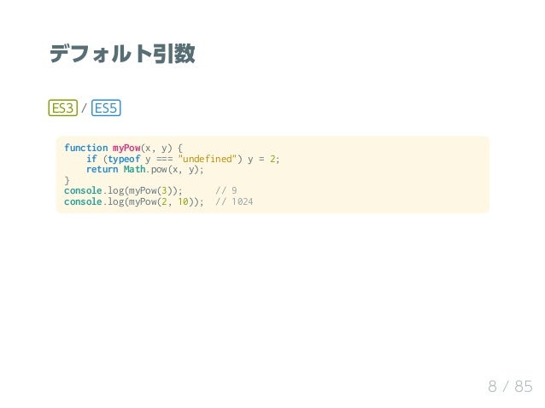
Task: Click the slide counter 8 / 85
Action: coord(510,387)
